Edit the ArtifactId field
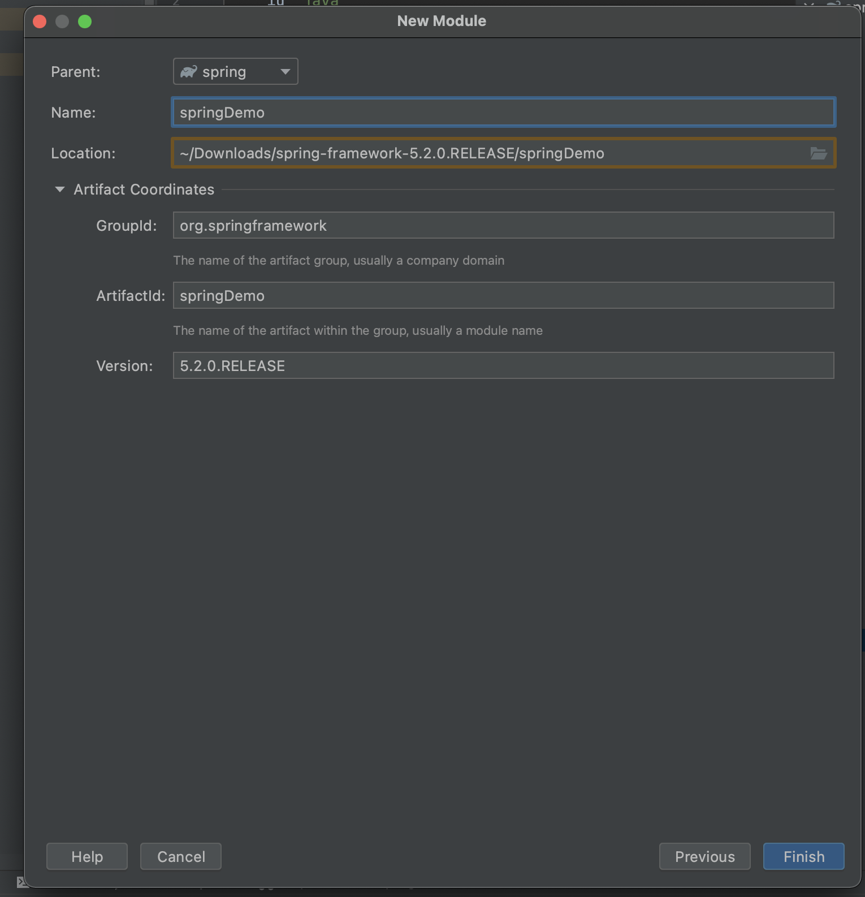865x897 pixels. point(503,296)
